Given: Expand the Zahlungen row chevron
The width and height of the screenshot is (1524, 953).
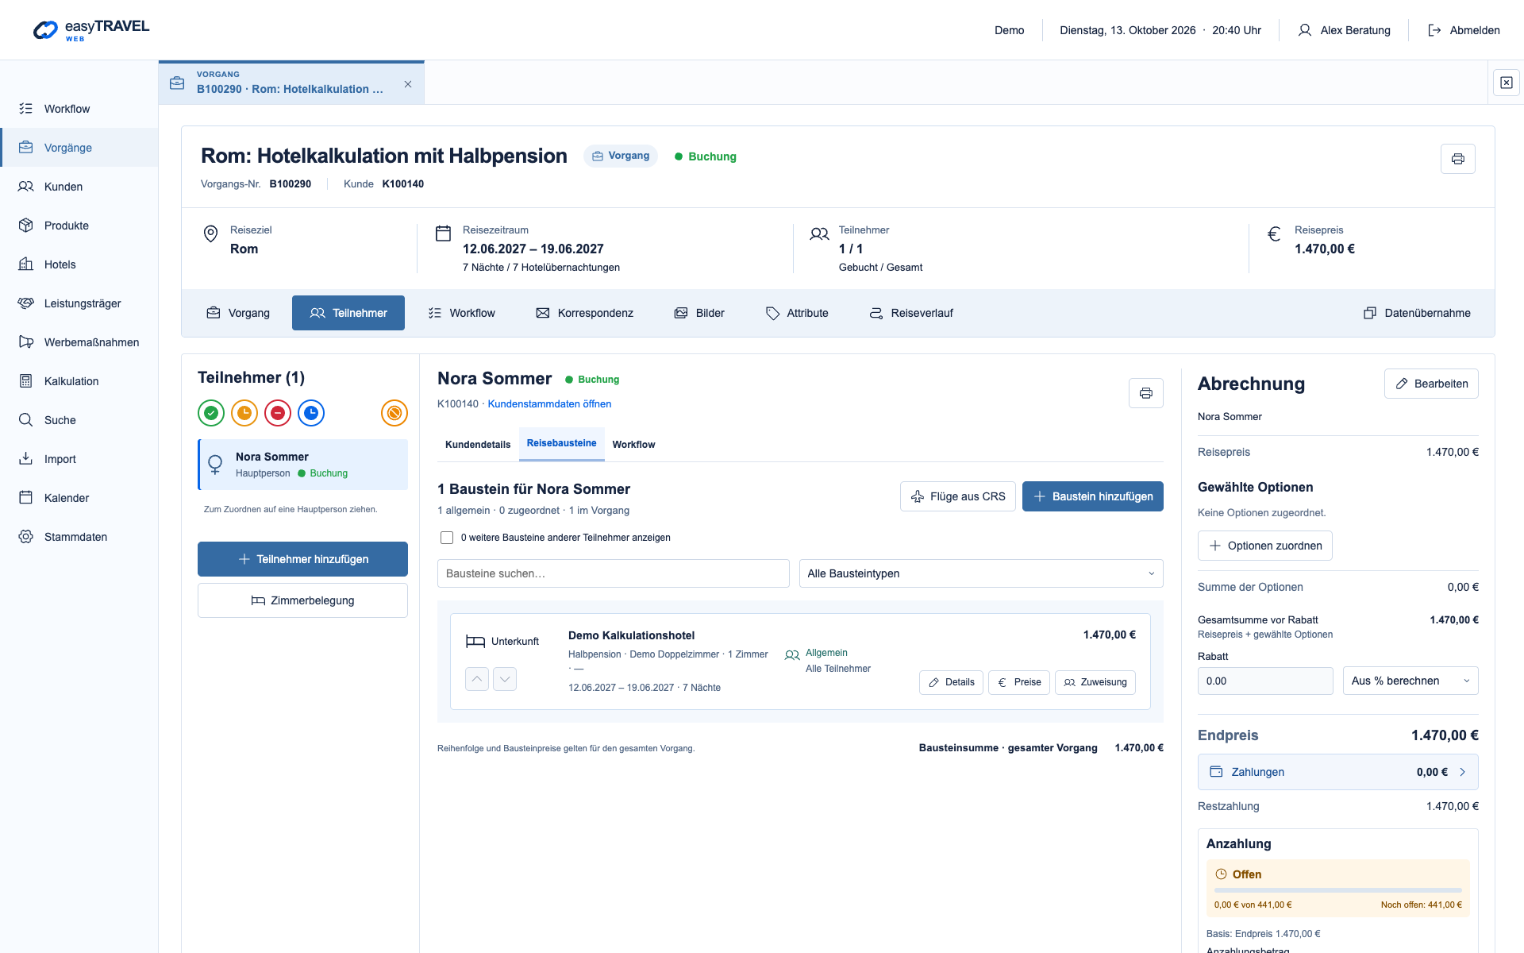Looking at the screenshot, I should [x=1463, y=772].
